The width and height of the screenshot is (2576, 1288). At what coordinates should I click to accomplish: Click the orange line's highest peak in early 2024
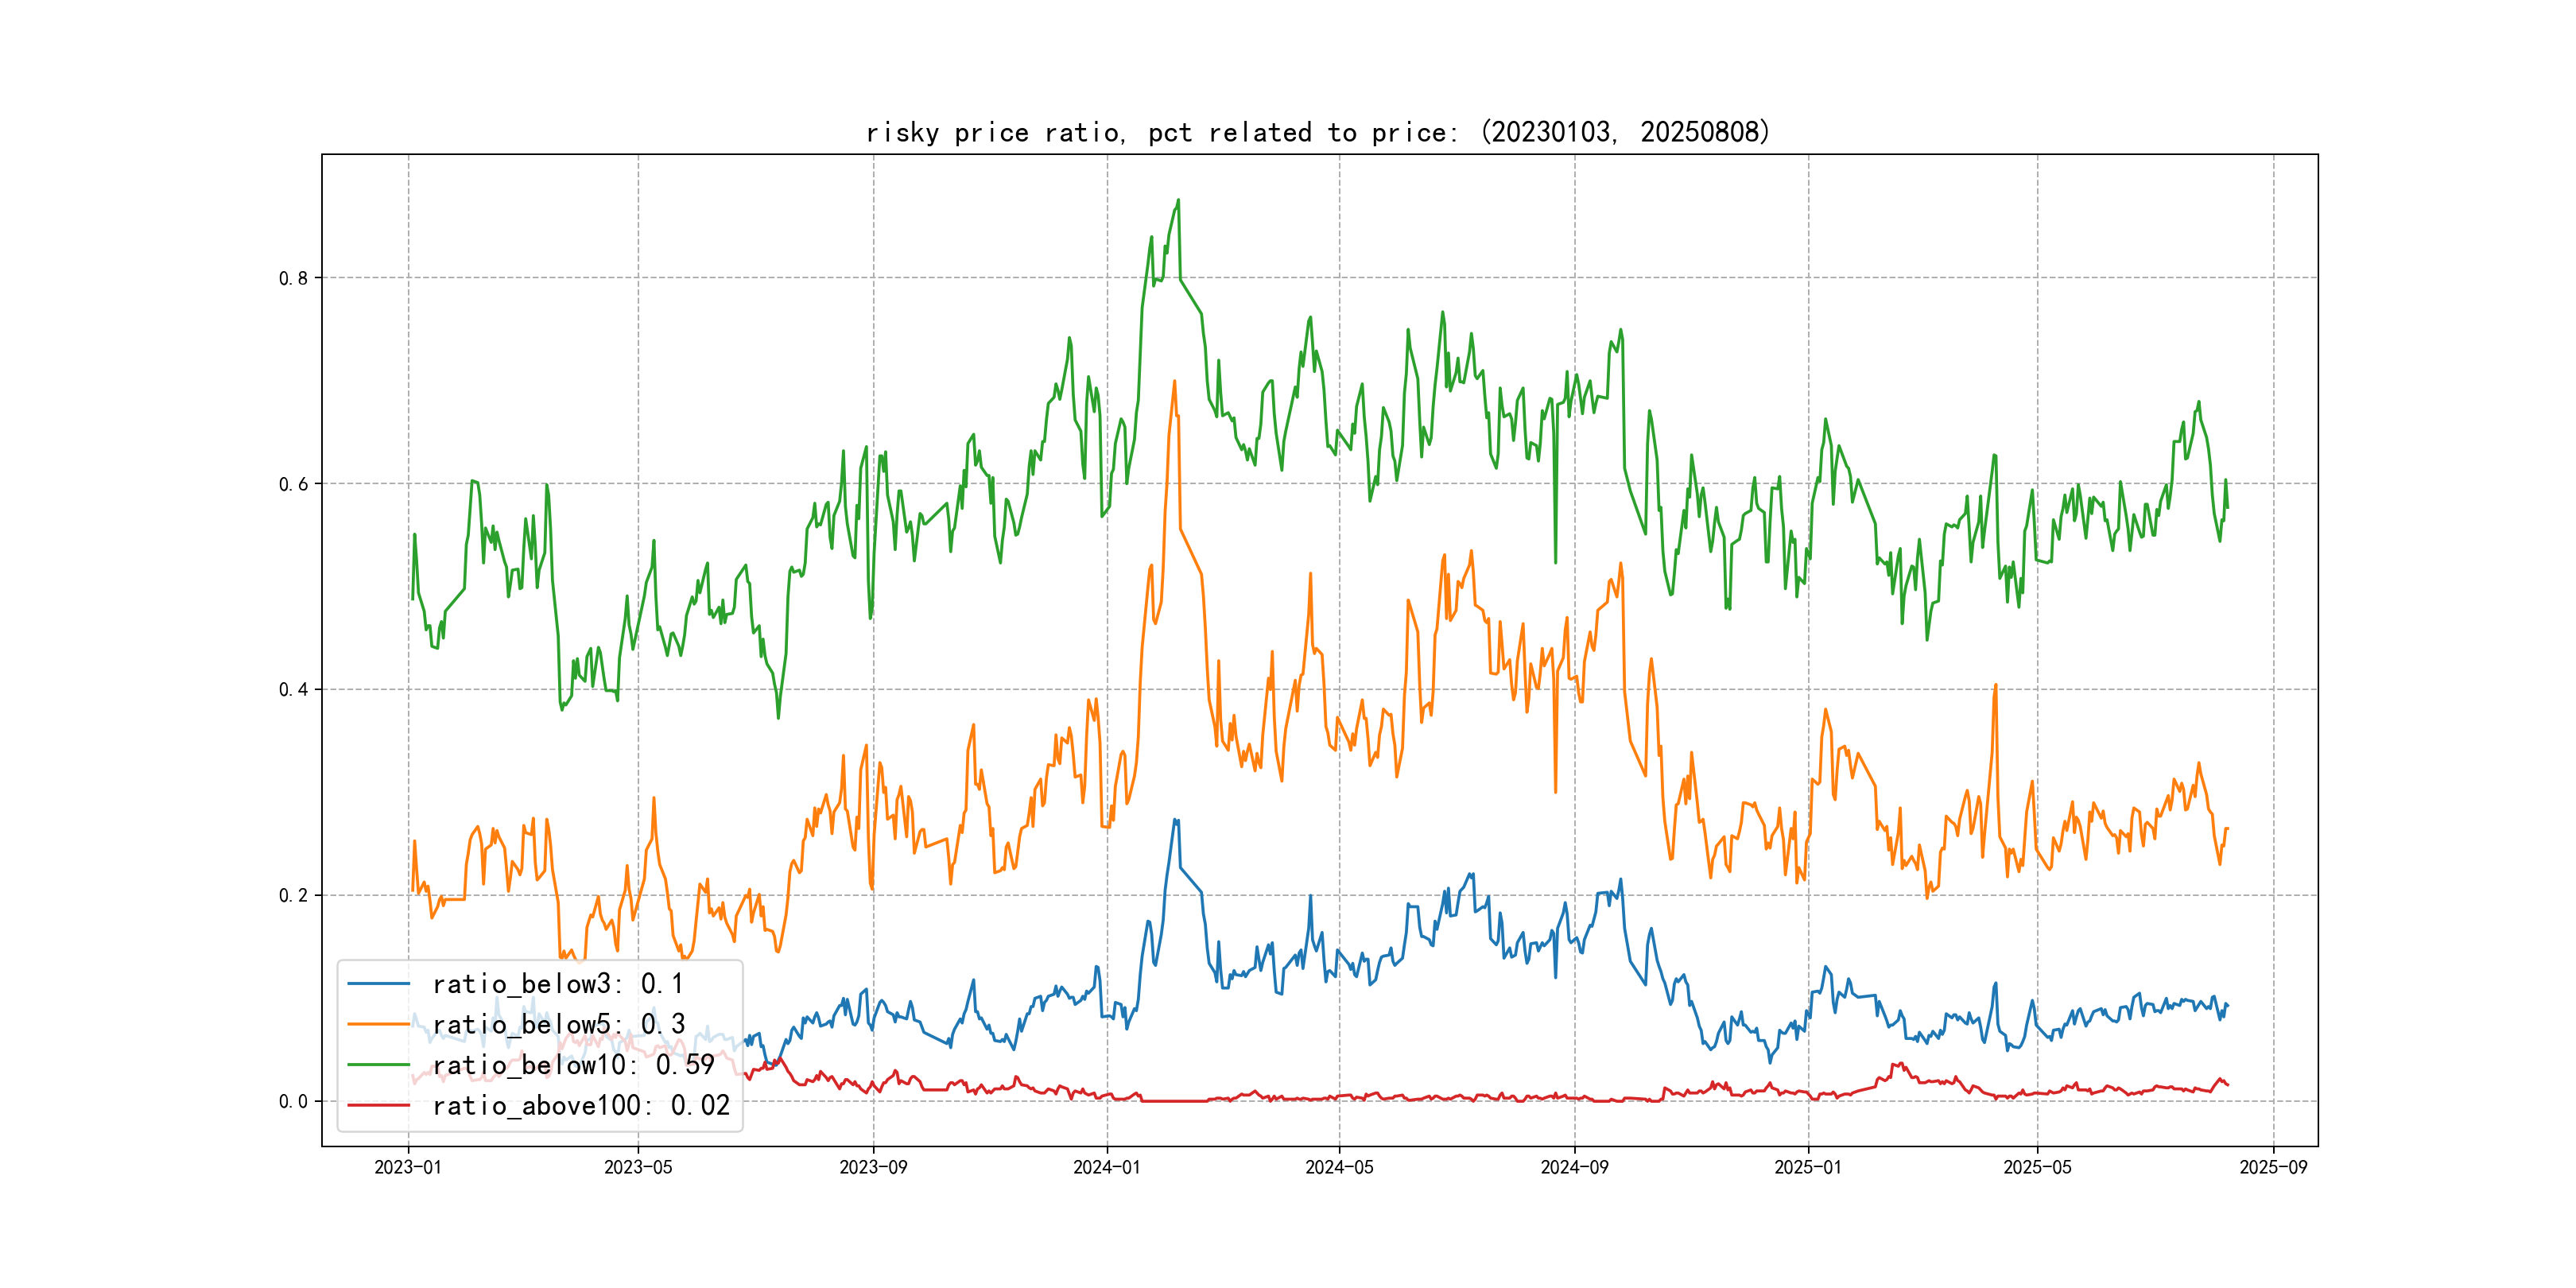click(x=1174, y=381)
